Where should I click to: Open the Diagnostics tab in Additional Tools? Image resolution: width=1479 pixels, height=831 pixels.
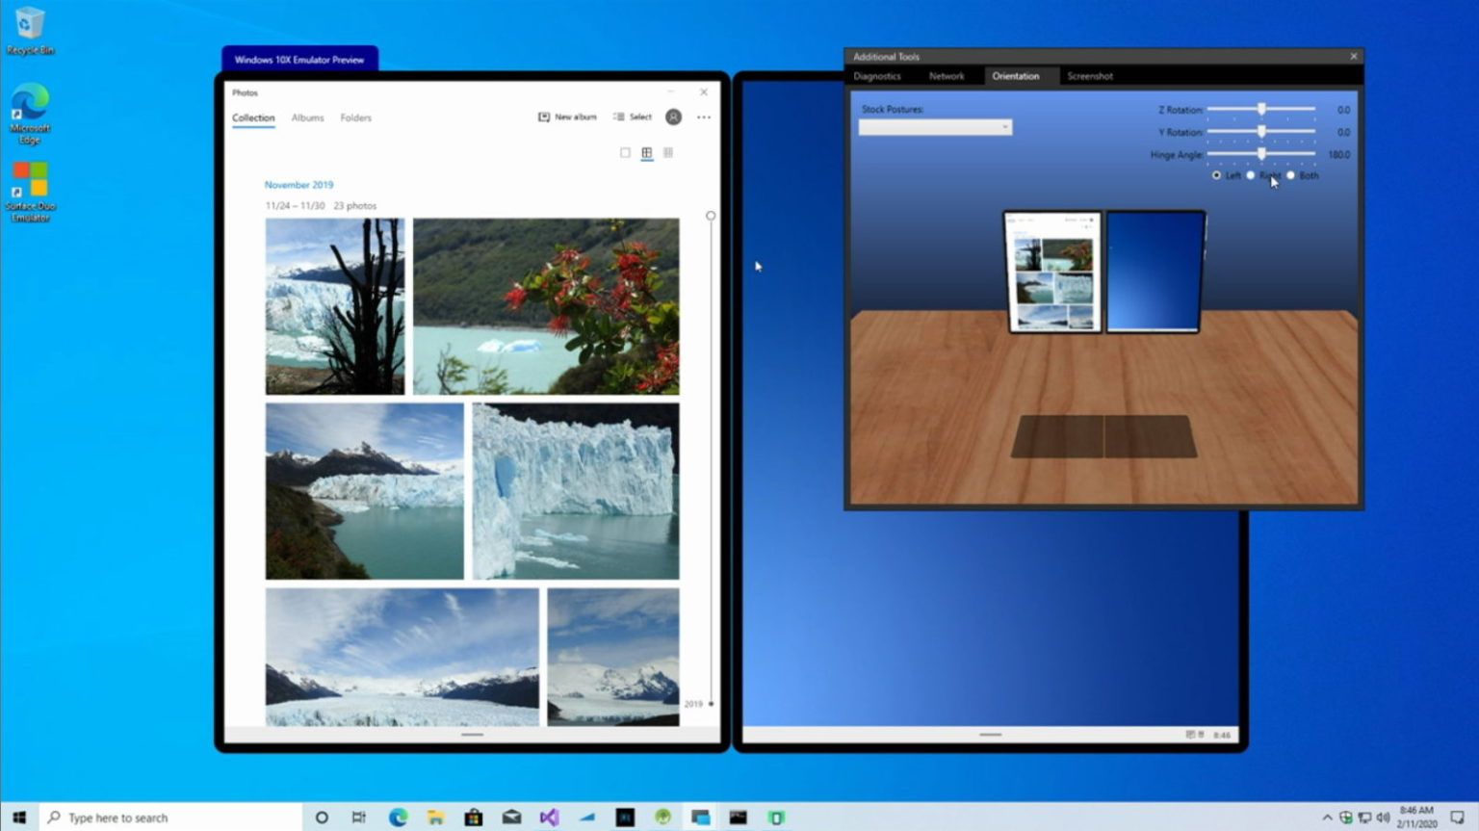pyautogui.click(x=876, y=76)
